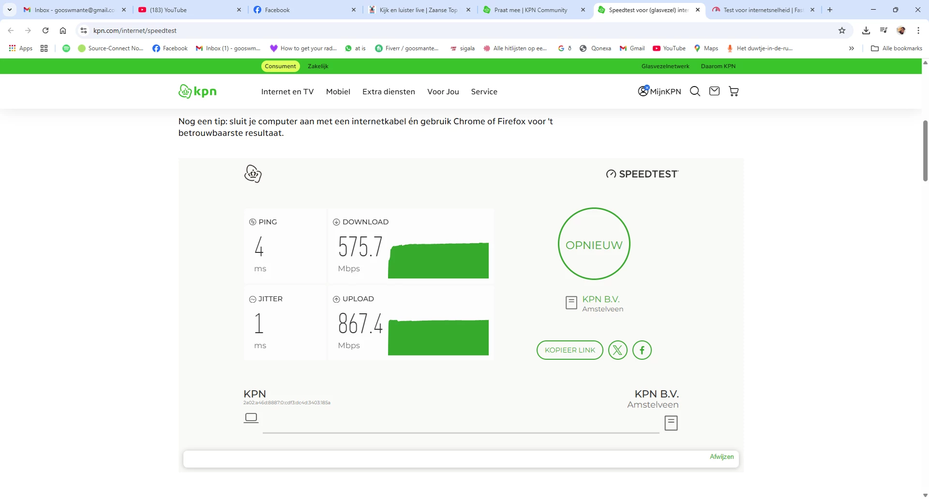The height and width of the screenshot is (499, 929).
Task: Open Chrome profile avatar
Action: click(901, 30)
